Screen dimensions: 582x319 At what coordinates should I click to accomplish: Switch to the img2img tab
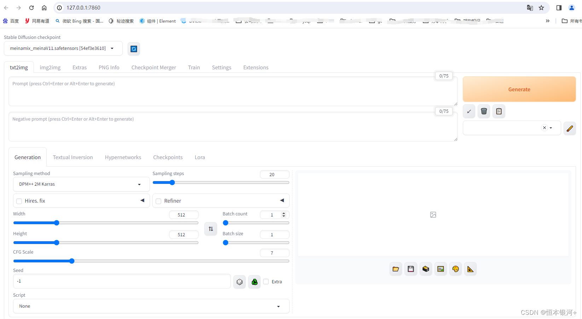(x=50, y=68)
